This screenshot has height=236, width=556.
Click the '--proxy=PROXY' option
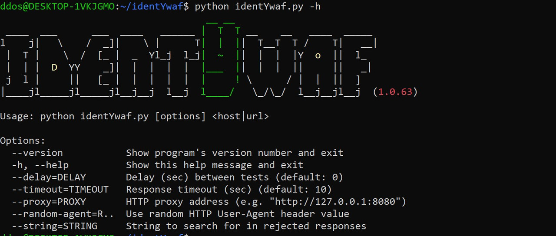49,202
